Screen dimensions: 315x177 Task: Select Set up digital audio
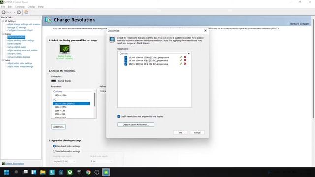point(16,47)
